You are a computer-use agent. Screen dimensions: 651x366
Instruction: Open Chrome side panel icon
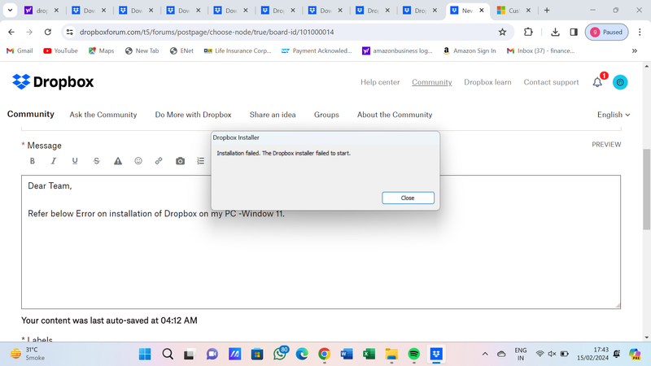point(574,32)
